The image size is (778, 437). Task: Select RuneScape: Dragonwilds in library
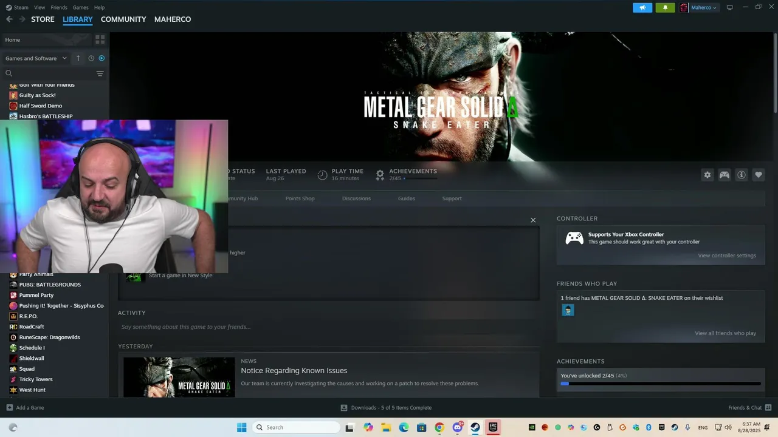[49, 337]
